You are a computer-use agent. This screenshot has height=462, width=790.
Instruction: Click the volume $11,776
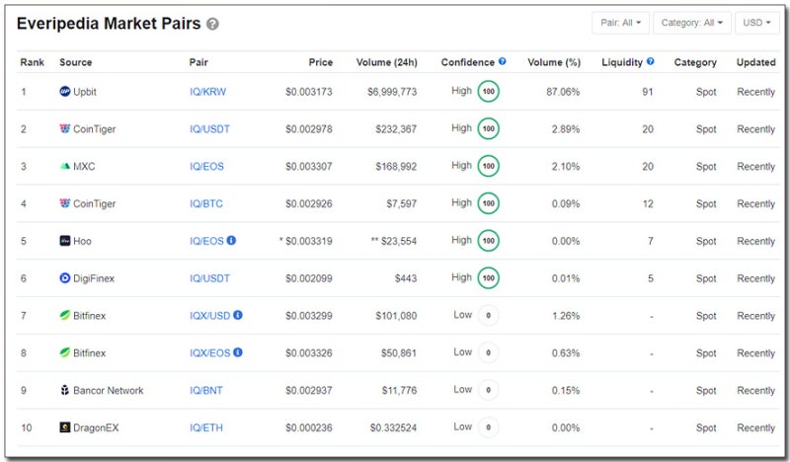tap(399, 390)
